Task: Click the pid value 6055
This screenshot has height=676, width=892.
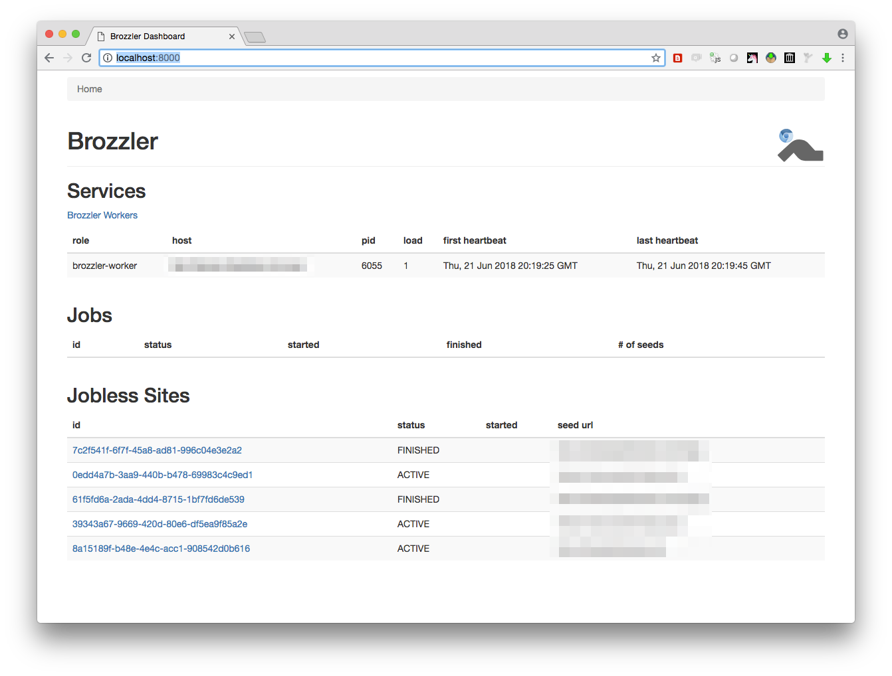Action: coord(372,266)
